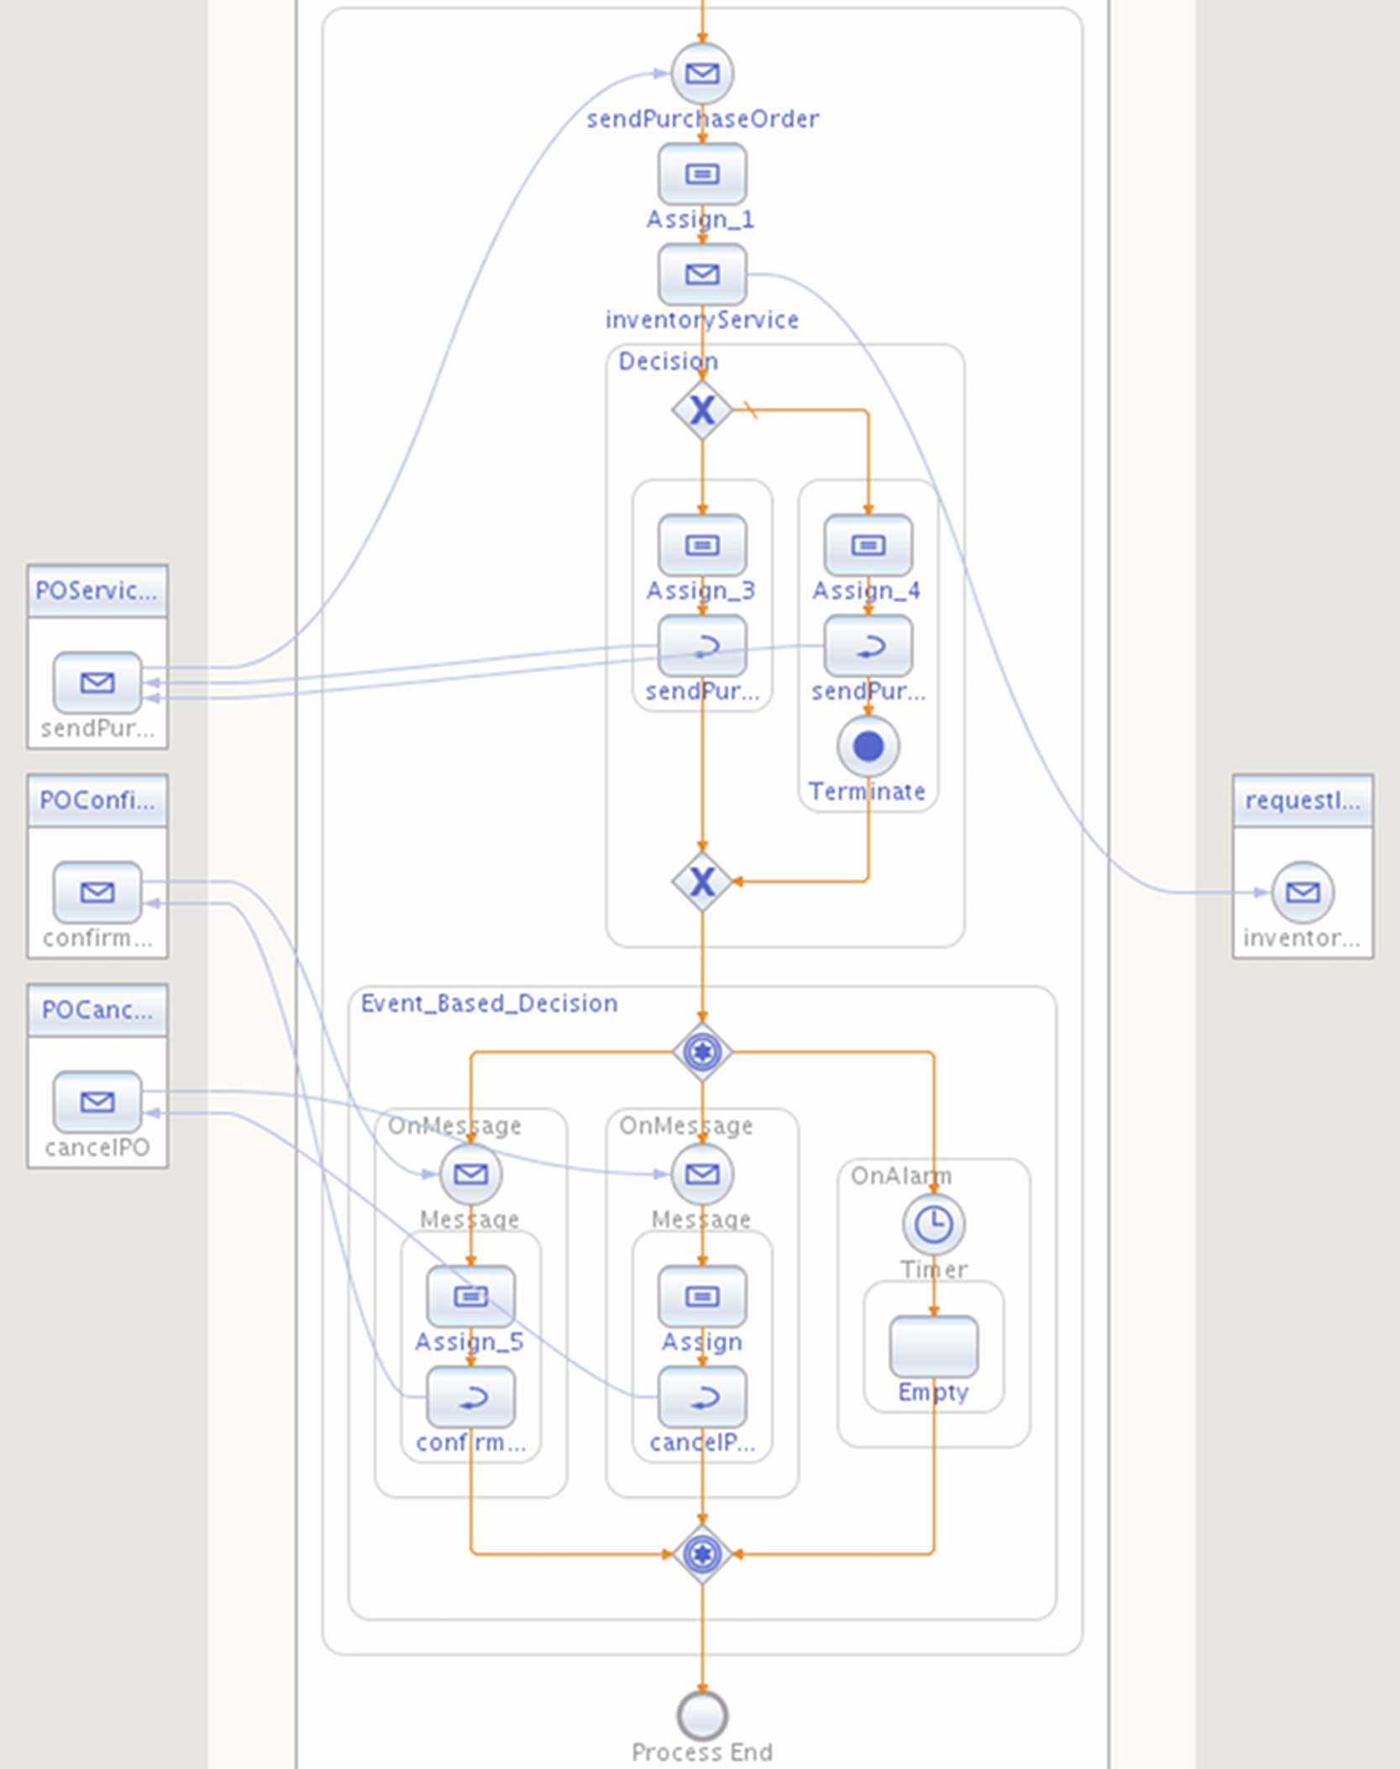
Task: Click the OnMessage label above Assign_5
Action: point(454,1126)
